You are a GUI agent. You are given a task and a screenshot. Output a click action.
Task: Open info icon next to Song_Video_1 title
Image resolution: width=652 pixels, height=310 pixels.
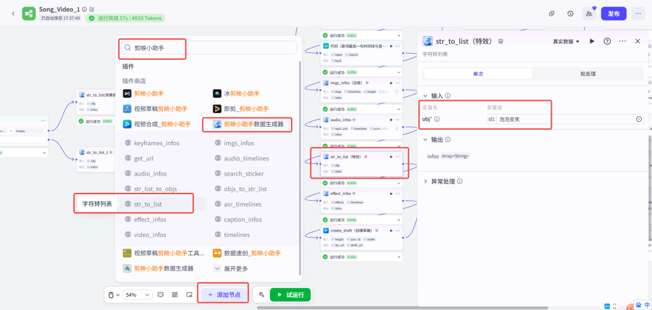[85, 9]
